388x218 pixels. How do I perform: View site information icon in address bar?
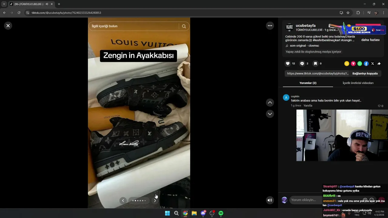28,13
